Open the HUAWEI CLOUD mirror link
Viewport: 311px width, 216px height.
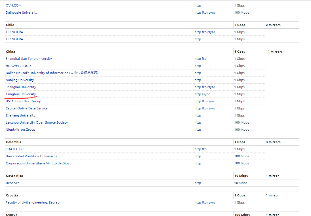[18, 66]
